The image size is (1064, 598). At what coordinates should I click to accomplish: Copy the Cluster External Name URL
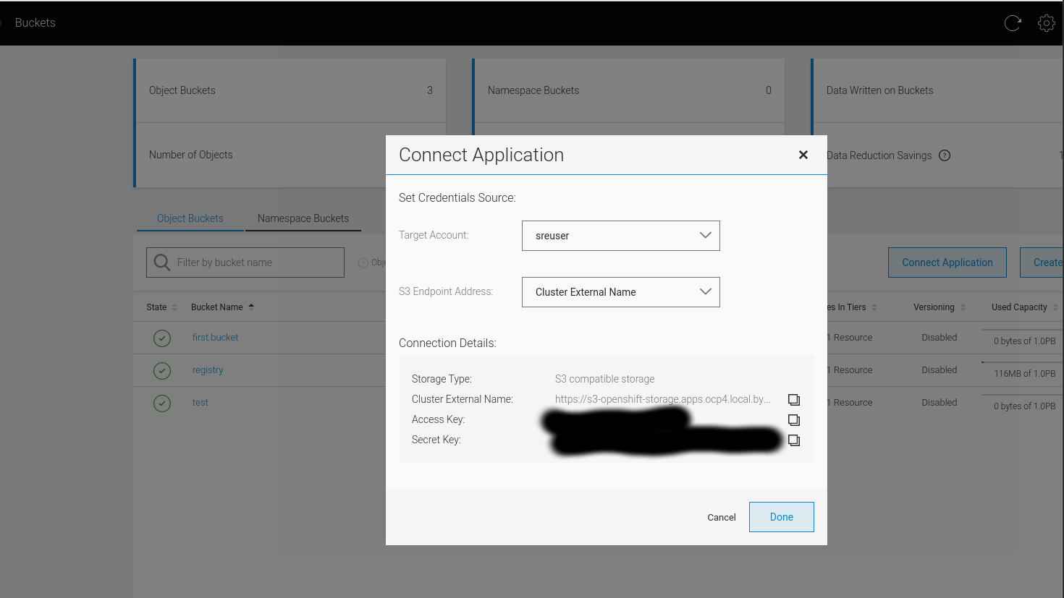click(794, 400)
